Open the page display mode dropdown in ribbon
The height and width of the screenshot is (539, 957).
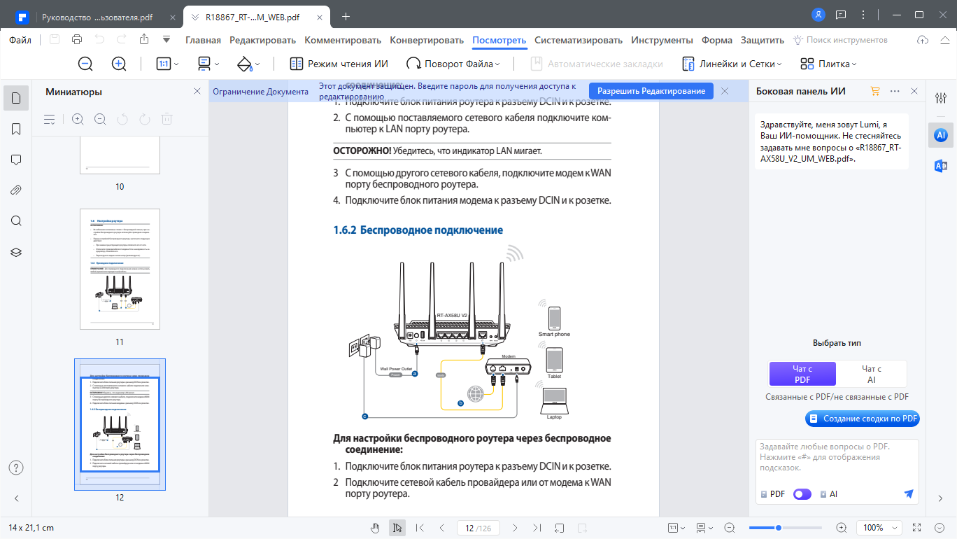208,64
